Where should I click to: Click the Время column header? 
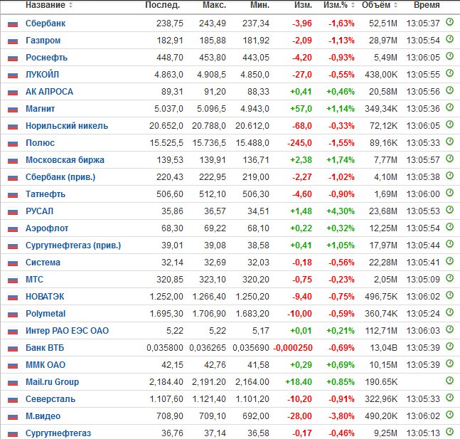tap(427, 5)
